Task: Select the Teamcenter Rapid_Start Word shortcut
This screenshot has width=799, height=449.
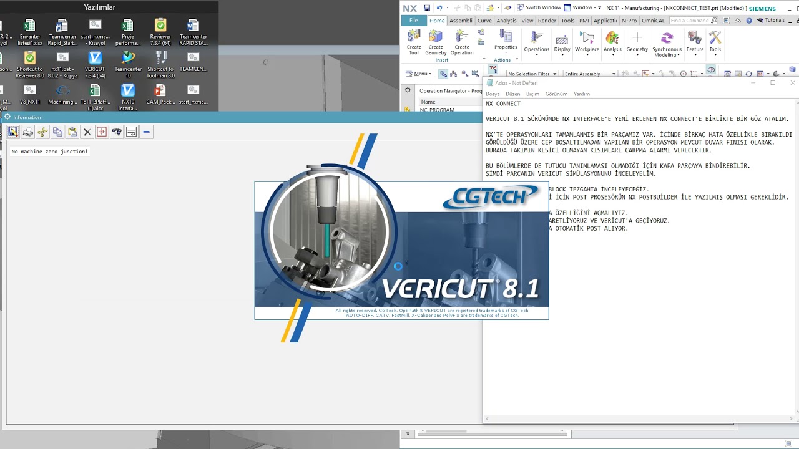Action: coord(62,32)
